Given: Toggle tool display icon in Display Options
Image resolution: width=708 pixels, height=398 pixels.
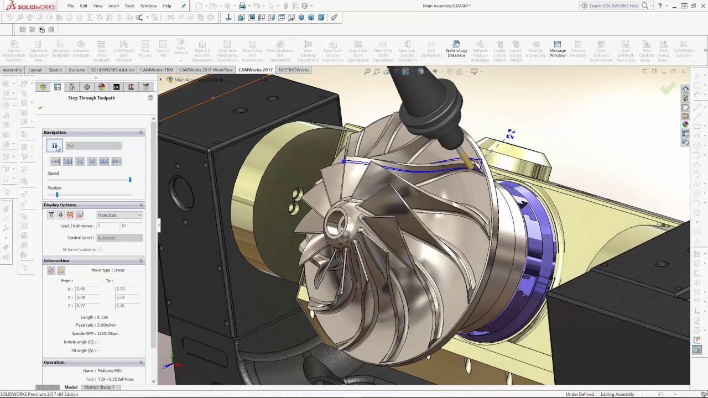Looking at the screenshot, I should pos(51,215).
